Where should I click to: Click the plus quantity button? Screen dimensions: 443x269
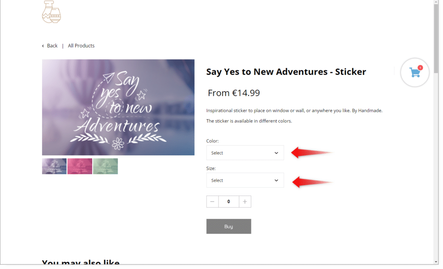click(x=245, y=202)
